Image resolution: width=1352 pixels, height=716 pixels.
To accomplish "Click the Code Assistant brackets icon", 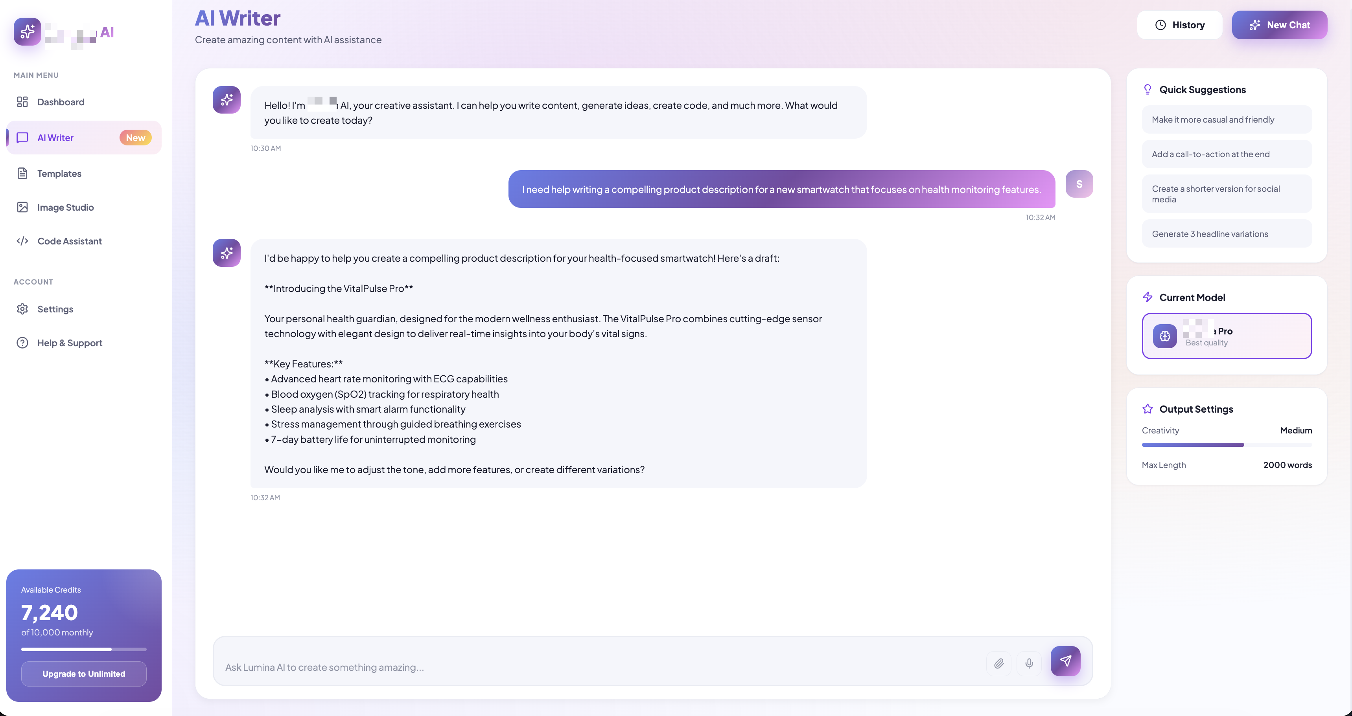I will pyautogui.click(x=22, y=241).
